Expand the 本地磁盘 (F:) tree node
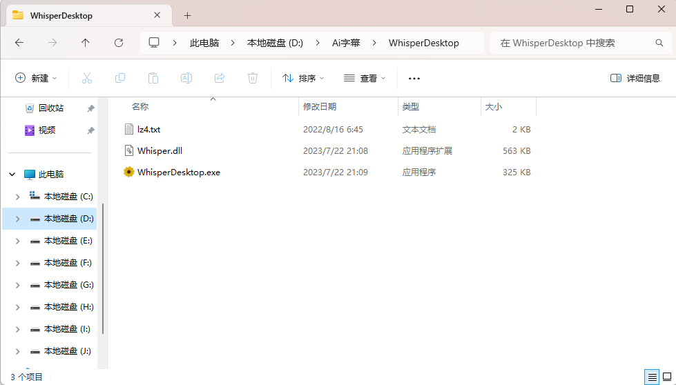Viewport: 676px width, 385px height. pos(18,263)
